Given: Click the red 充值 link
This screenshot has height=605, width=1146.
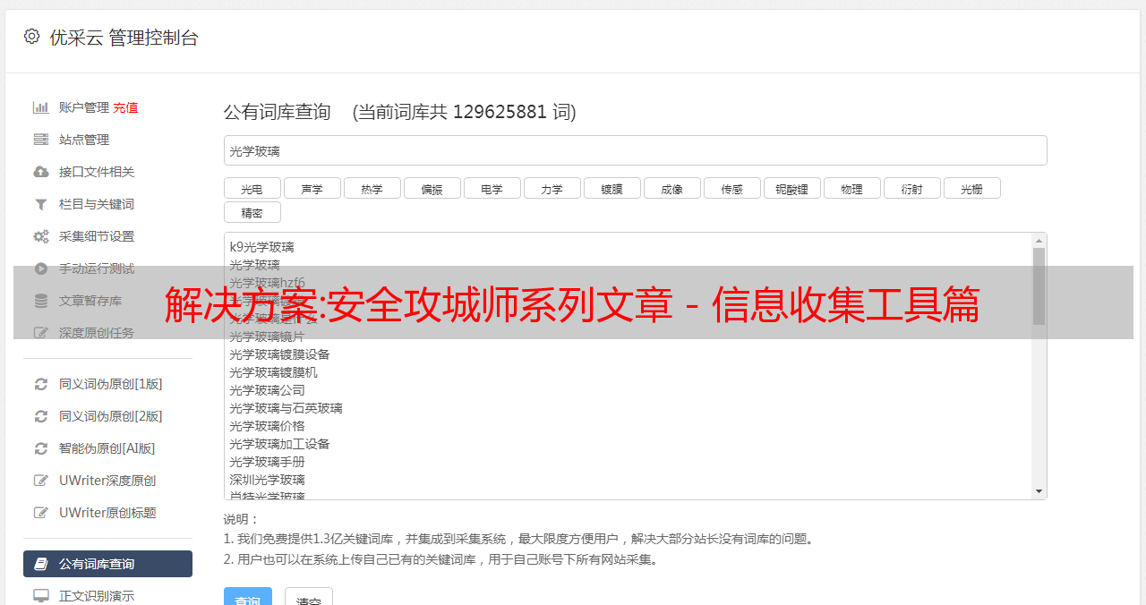Looking at the screenshot, I should point(125,107).
